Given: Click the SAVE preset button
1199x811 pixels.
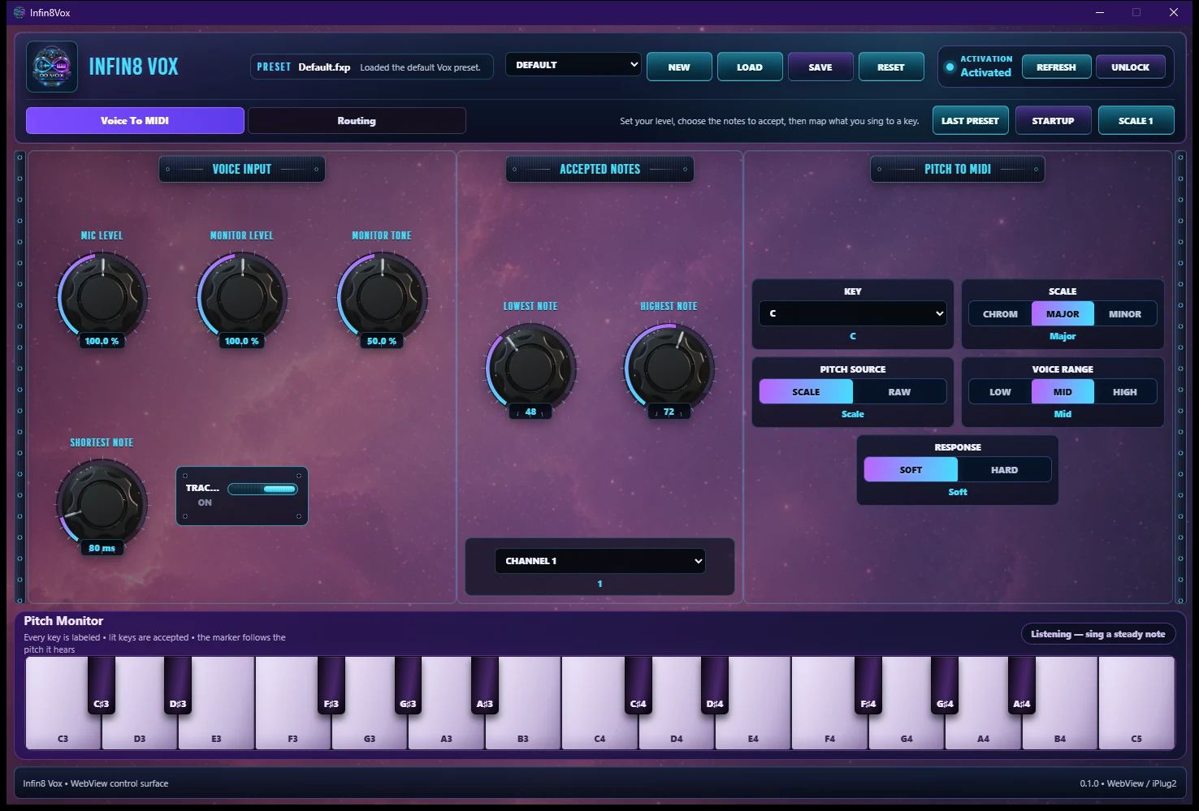Looking at the screenshot, I should 820,67.
